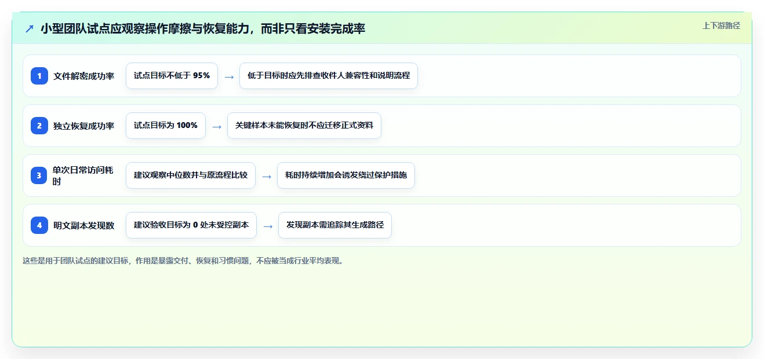The width and height of the screenshot is (764, 359).
Task: Click the arrow after 建议验收目标为 0 处未受控副本
Action: tap(268, 226)
